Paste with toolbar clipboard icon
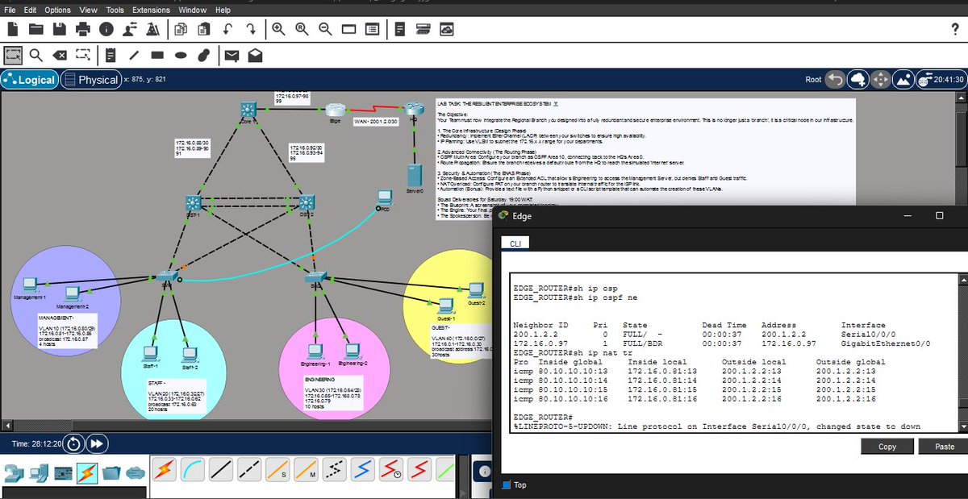Screen dimensions: 968x499 [x=204, y=29]
